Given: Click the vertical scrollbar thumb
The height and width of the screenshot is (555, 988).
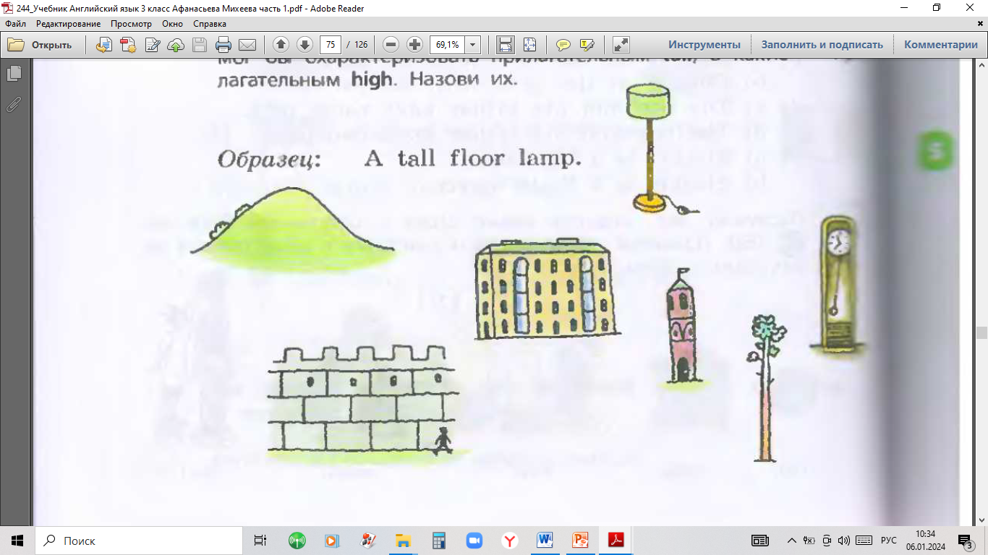Looking at the screenshot, I should [x=981, y=332].
